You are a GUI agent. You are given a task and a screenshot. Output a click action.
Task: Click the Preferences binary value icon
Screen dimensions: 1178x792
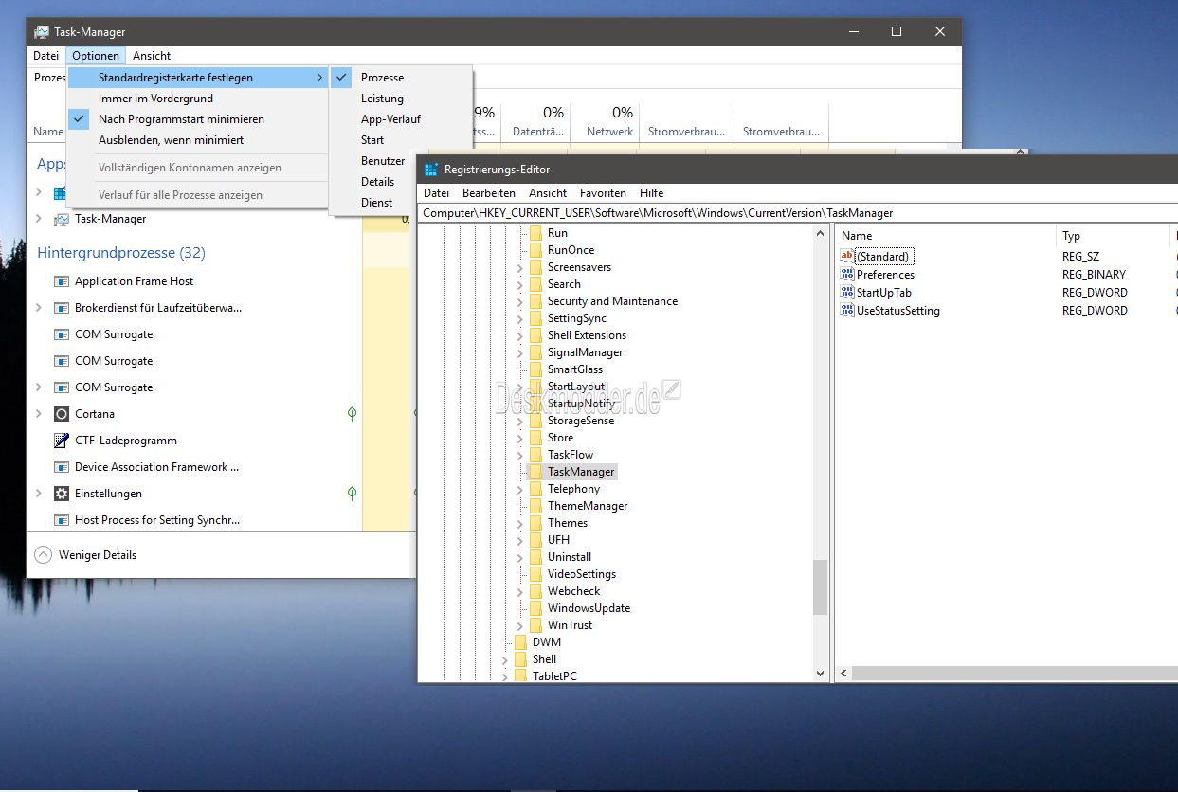(x=847, y=275)
